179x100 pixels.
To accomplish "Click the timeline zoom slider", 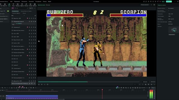I will 144,88.
